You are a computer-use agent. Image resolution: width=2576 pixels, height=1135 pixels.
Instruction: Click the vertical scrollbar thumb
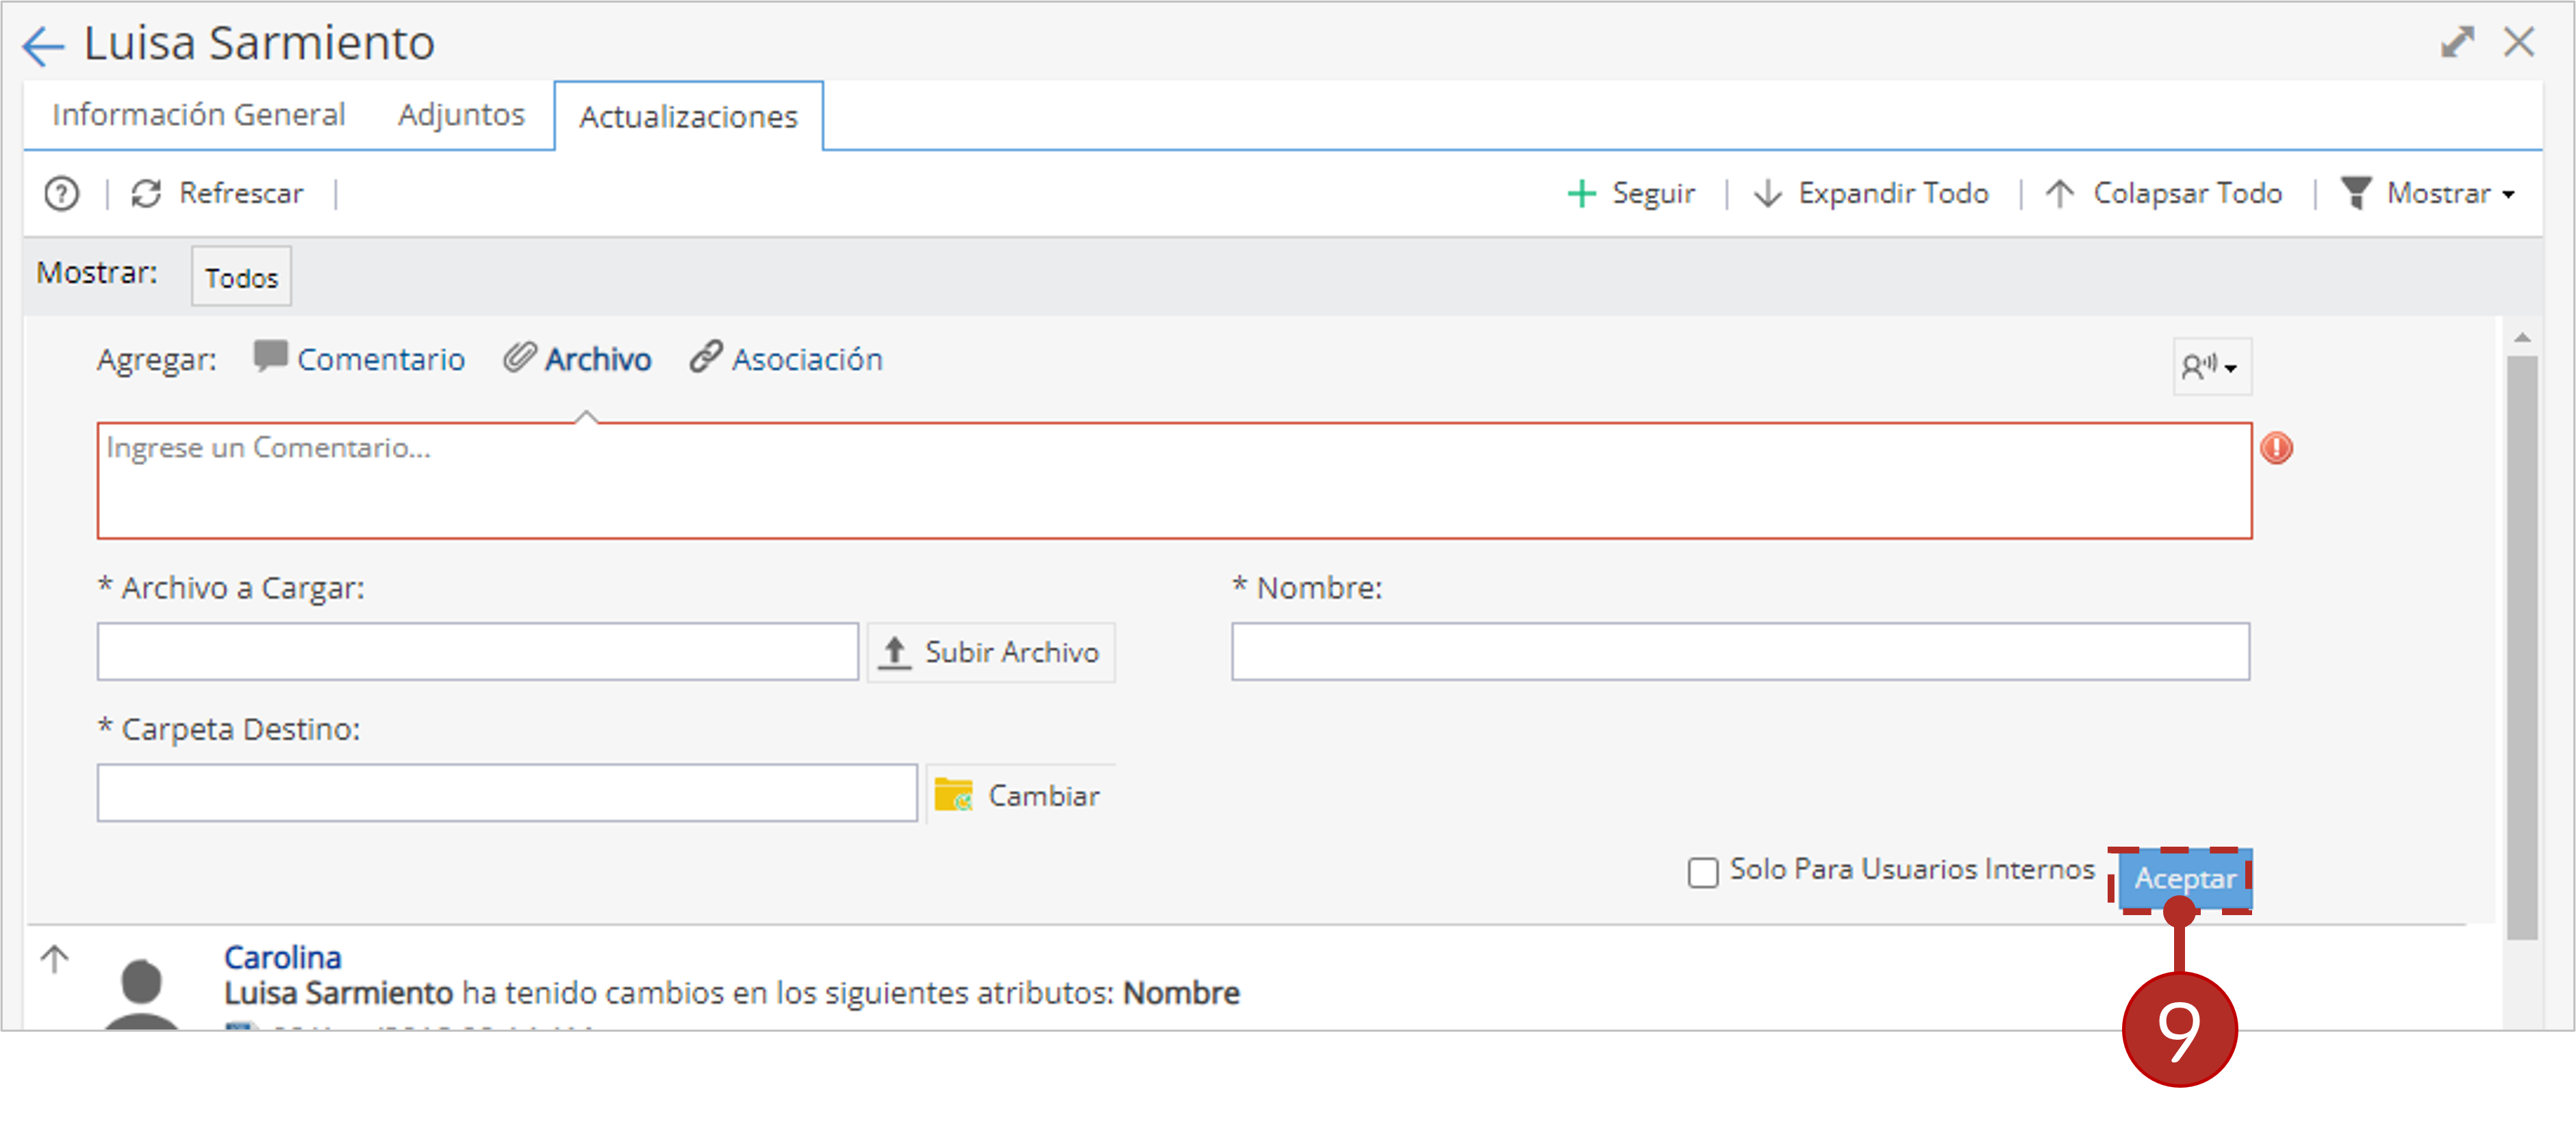(x=2522, y=647)
